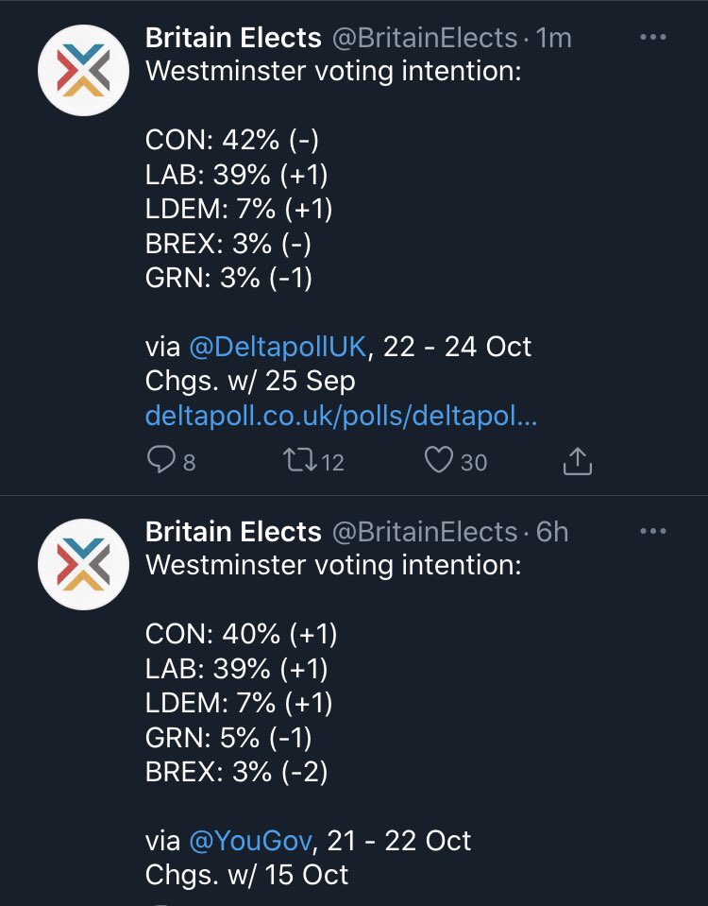
Task: Open the @DeltapollUK mention
Action: click(x=278, y=347)
